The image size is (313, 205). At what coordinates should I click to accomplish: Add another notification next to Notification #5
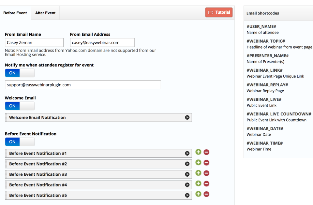(x=198, y=194)
